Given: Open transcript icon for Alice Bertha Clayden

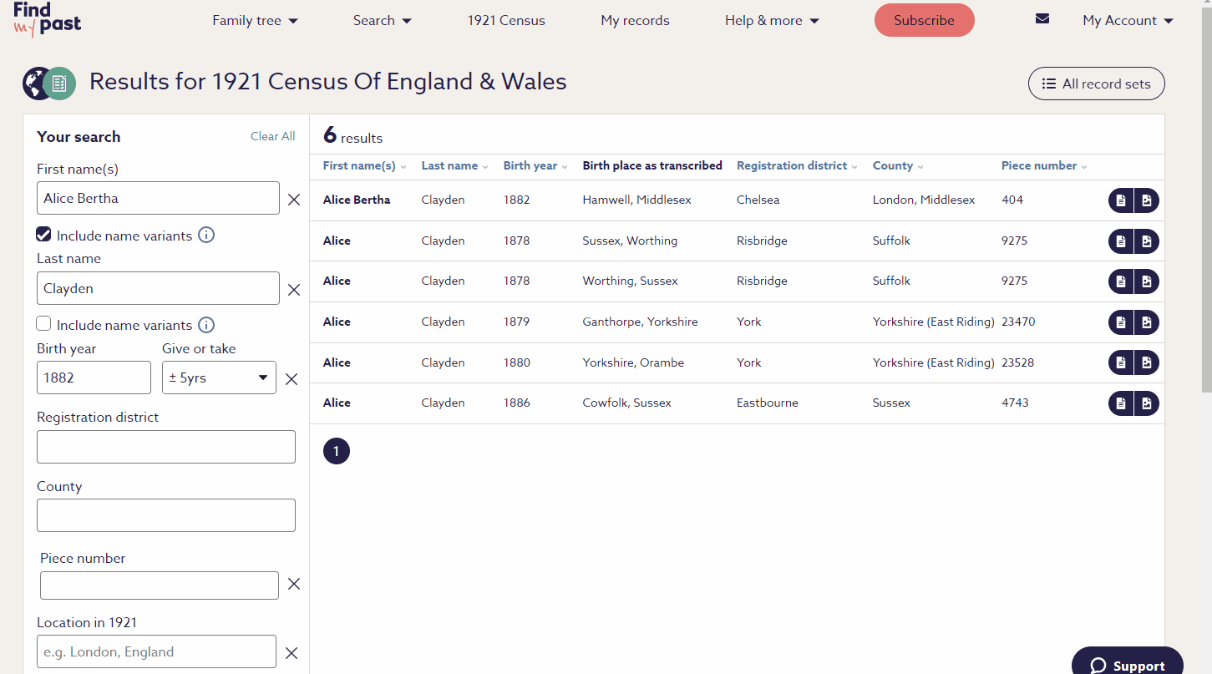Looking at the screenshot, I should point(1121,200).
